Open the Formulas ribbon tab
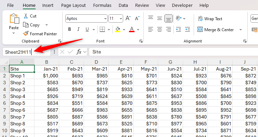 click(x=103, y=5)
